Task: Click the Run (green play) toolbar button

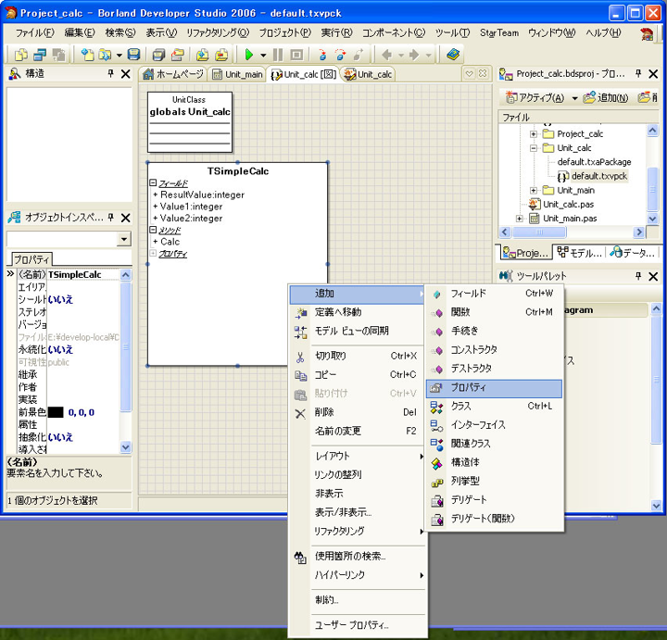Action: [249, 55]
